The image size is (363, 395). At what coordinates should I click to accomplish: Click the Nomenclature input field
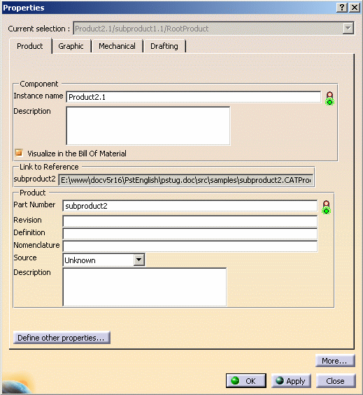coord(190,246)
